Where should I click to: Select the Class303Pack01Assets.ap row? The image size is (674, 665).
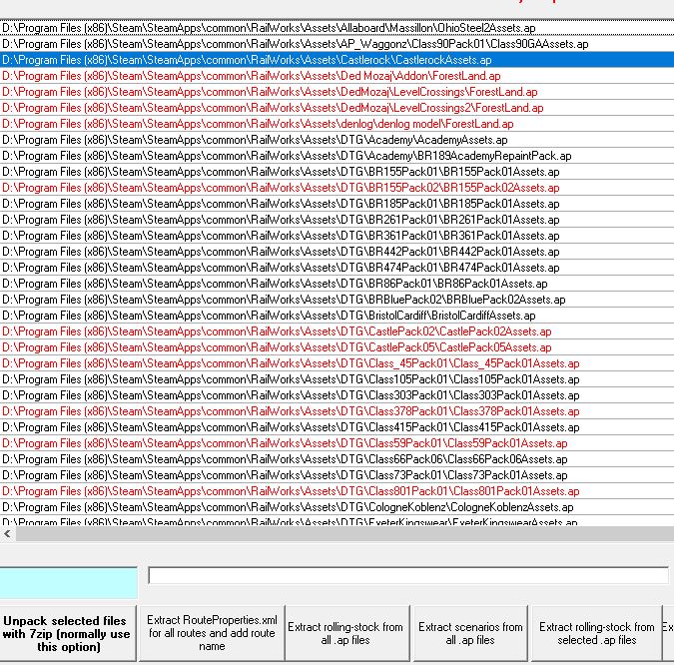tap(337, 395)
